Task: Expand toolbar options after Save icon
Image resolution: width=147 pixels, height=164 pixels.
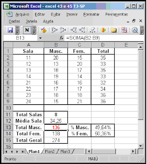Action: (x=18, y=30)
